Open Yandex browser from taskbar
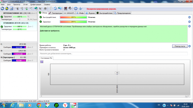 65,105
